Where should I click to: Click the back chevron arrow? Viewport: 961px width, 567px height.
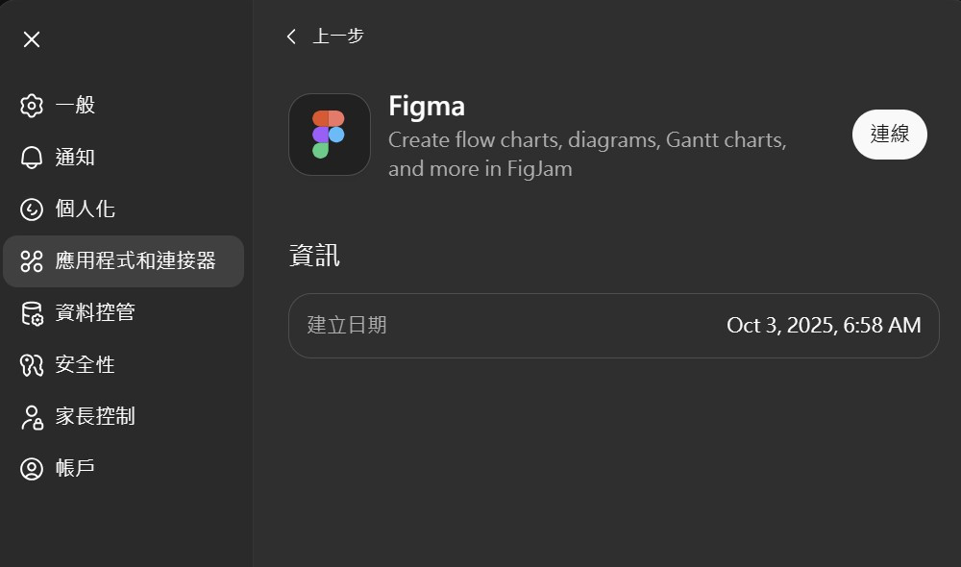[x=291, y=37]
